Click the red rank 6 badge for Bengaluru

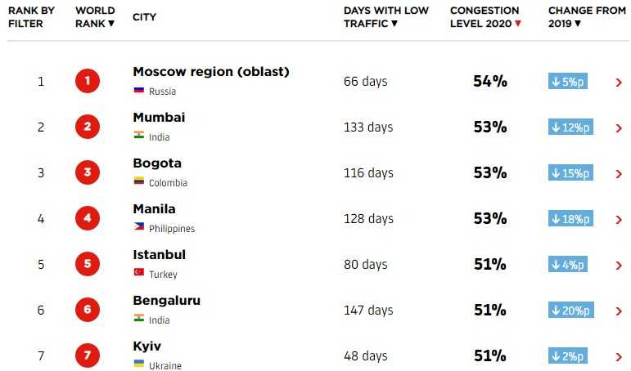[x=88, y=310]
